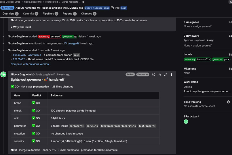Open the comment's more actions kebab menu
This screenshot has width=232, height=155.
click(172, 74)
